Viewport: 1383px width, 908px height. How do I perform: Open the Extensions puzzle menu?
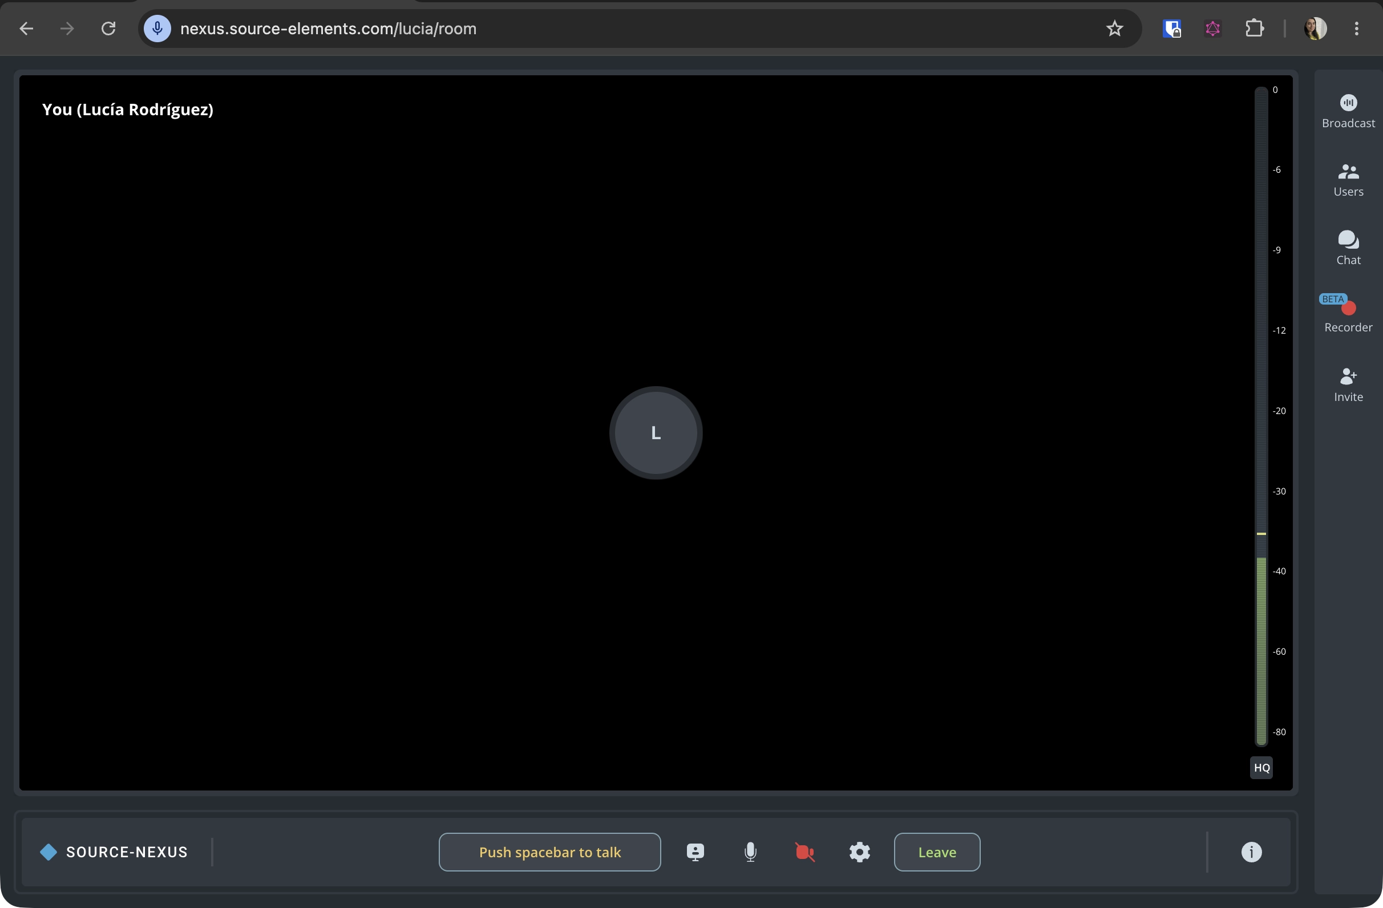tap(1255, 29)
